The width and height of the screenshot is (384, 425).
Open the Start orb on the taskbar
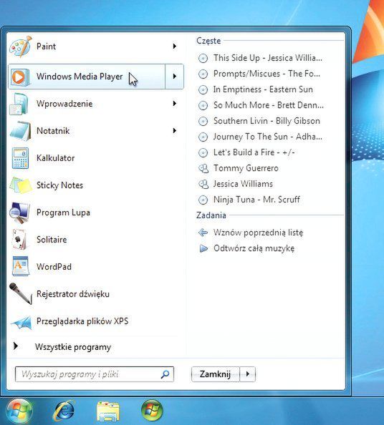pyautogui.click(x=19, y=411)
